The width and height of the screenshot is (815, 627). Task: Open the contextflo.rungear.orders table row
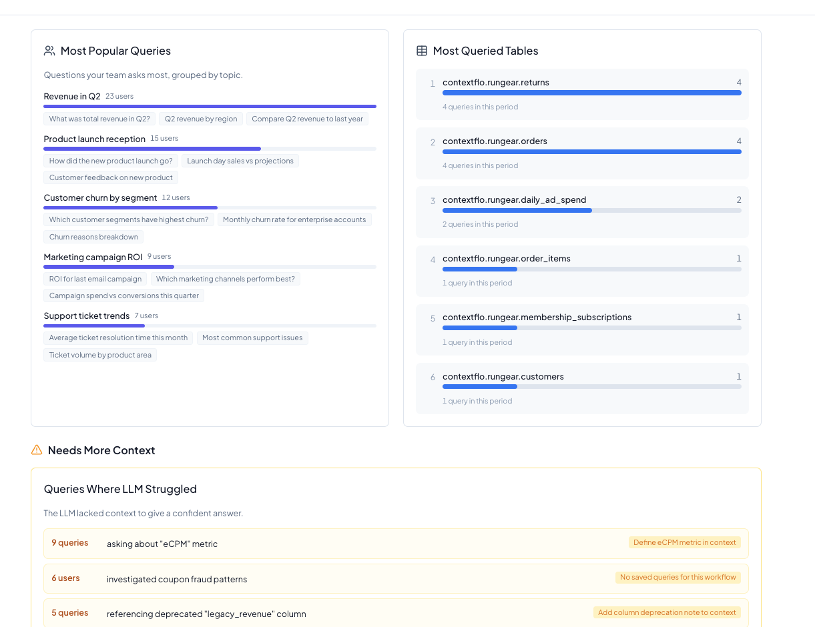(582, 153)
